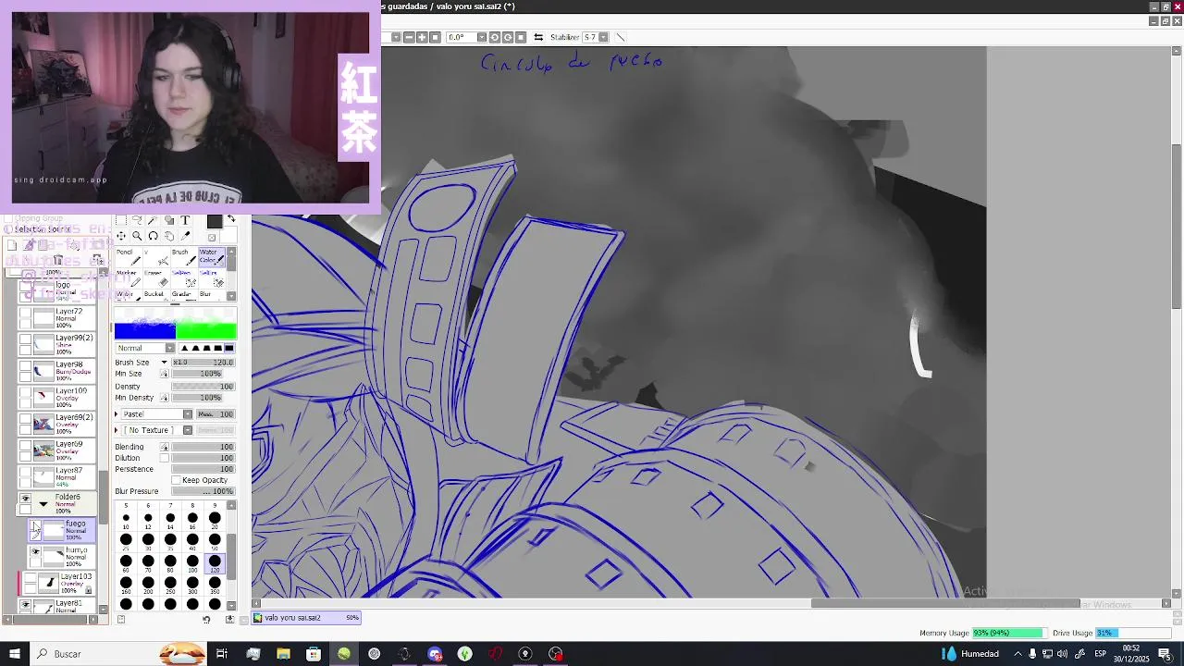Enable Keep Opacity checkbox
The height and width of the screenshot is (666, 1184).
(x=177, y=480)
